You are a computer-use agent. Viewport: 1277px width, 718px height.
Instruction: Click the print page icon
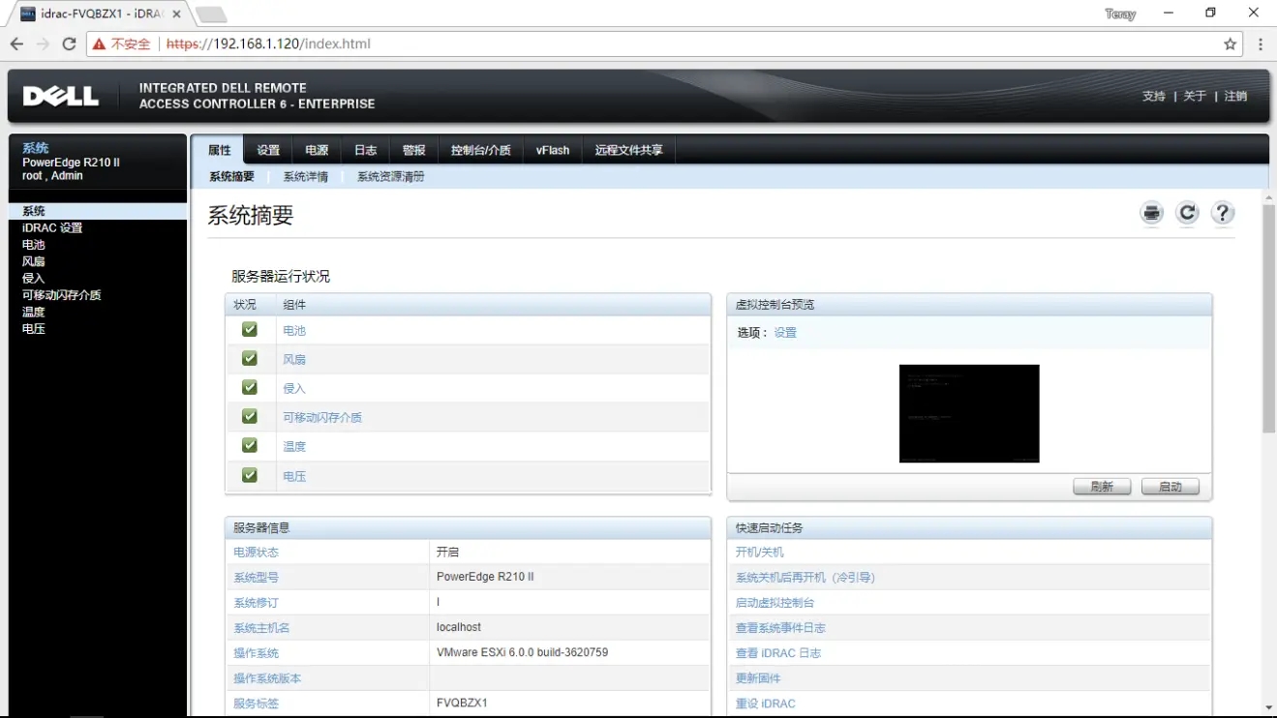1151,214
